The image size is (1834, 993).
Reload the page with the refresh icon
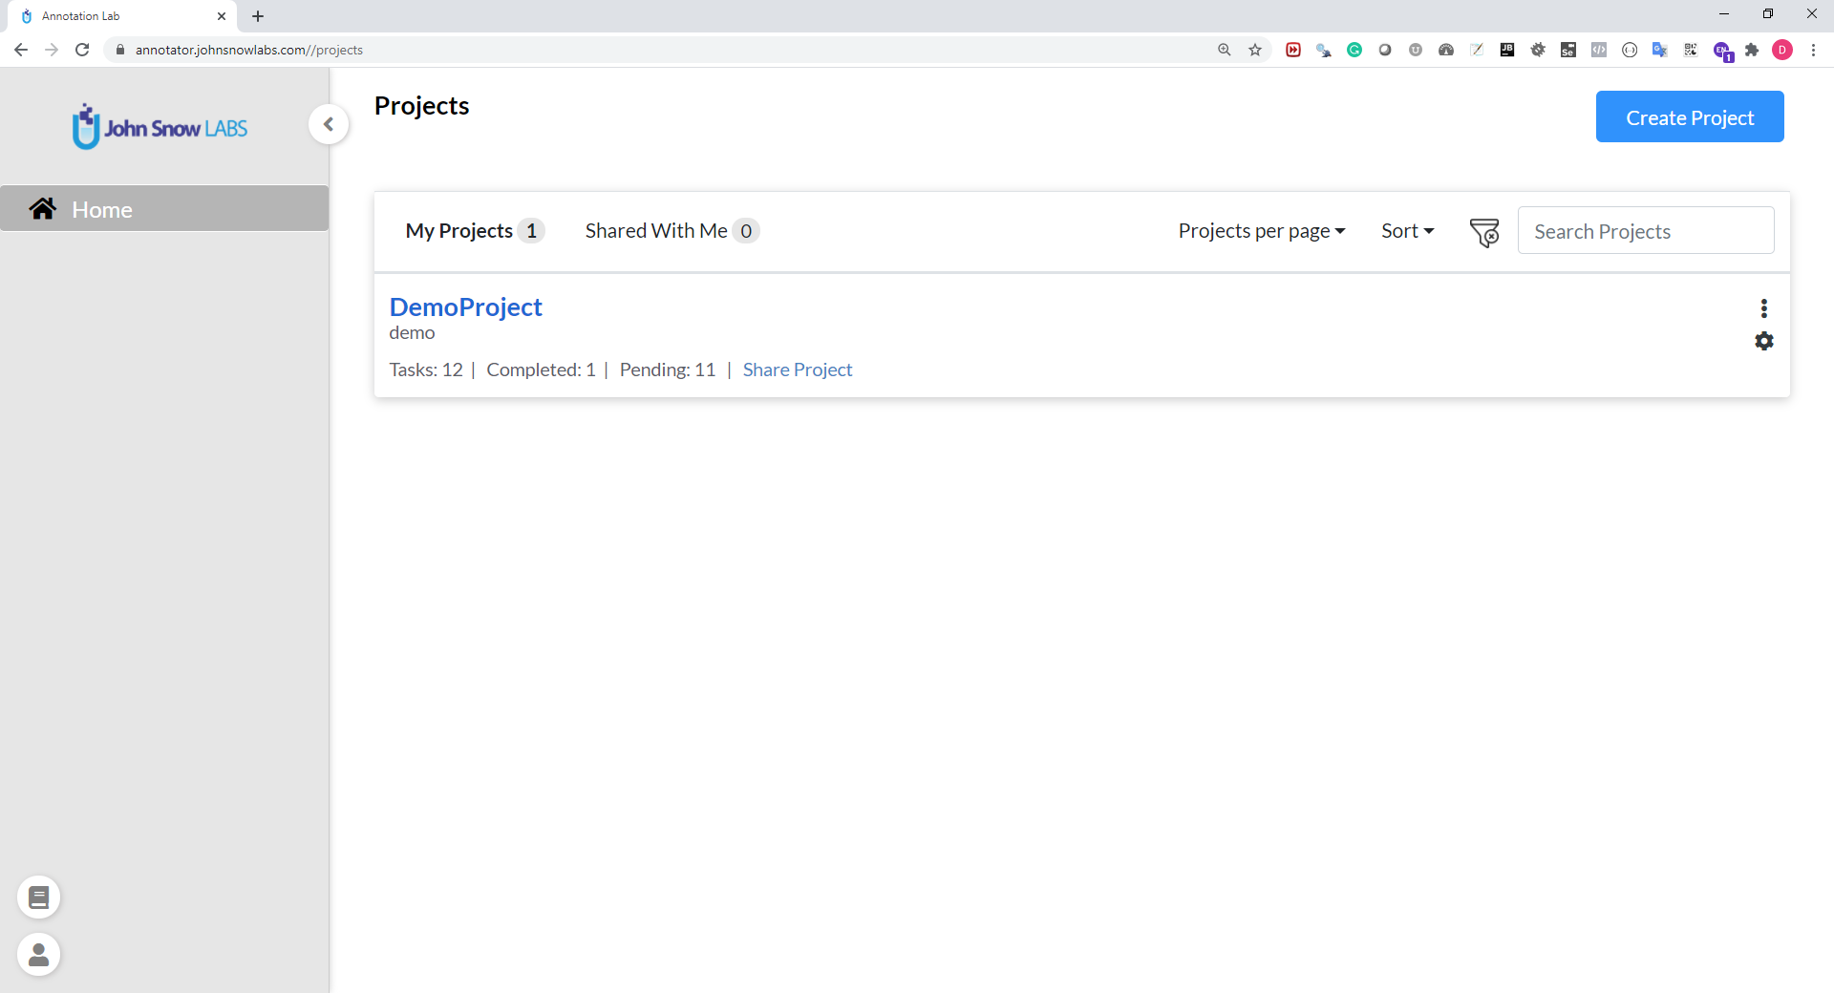pyautogui.click(x=82, y=50)
